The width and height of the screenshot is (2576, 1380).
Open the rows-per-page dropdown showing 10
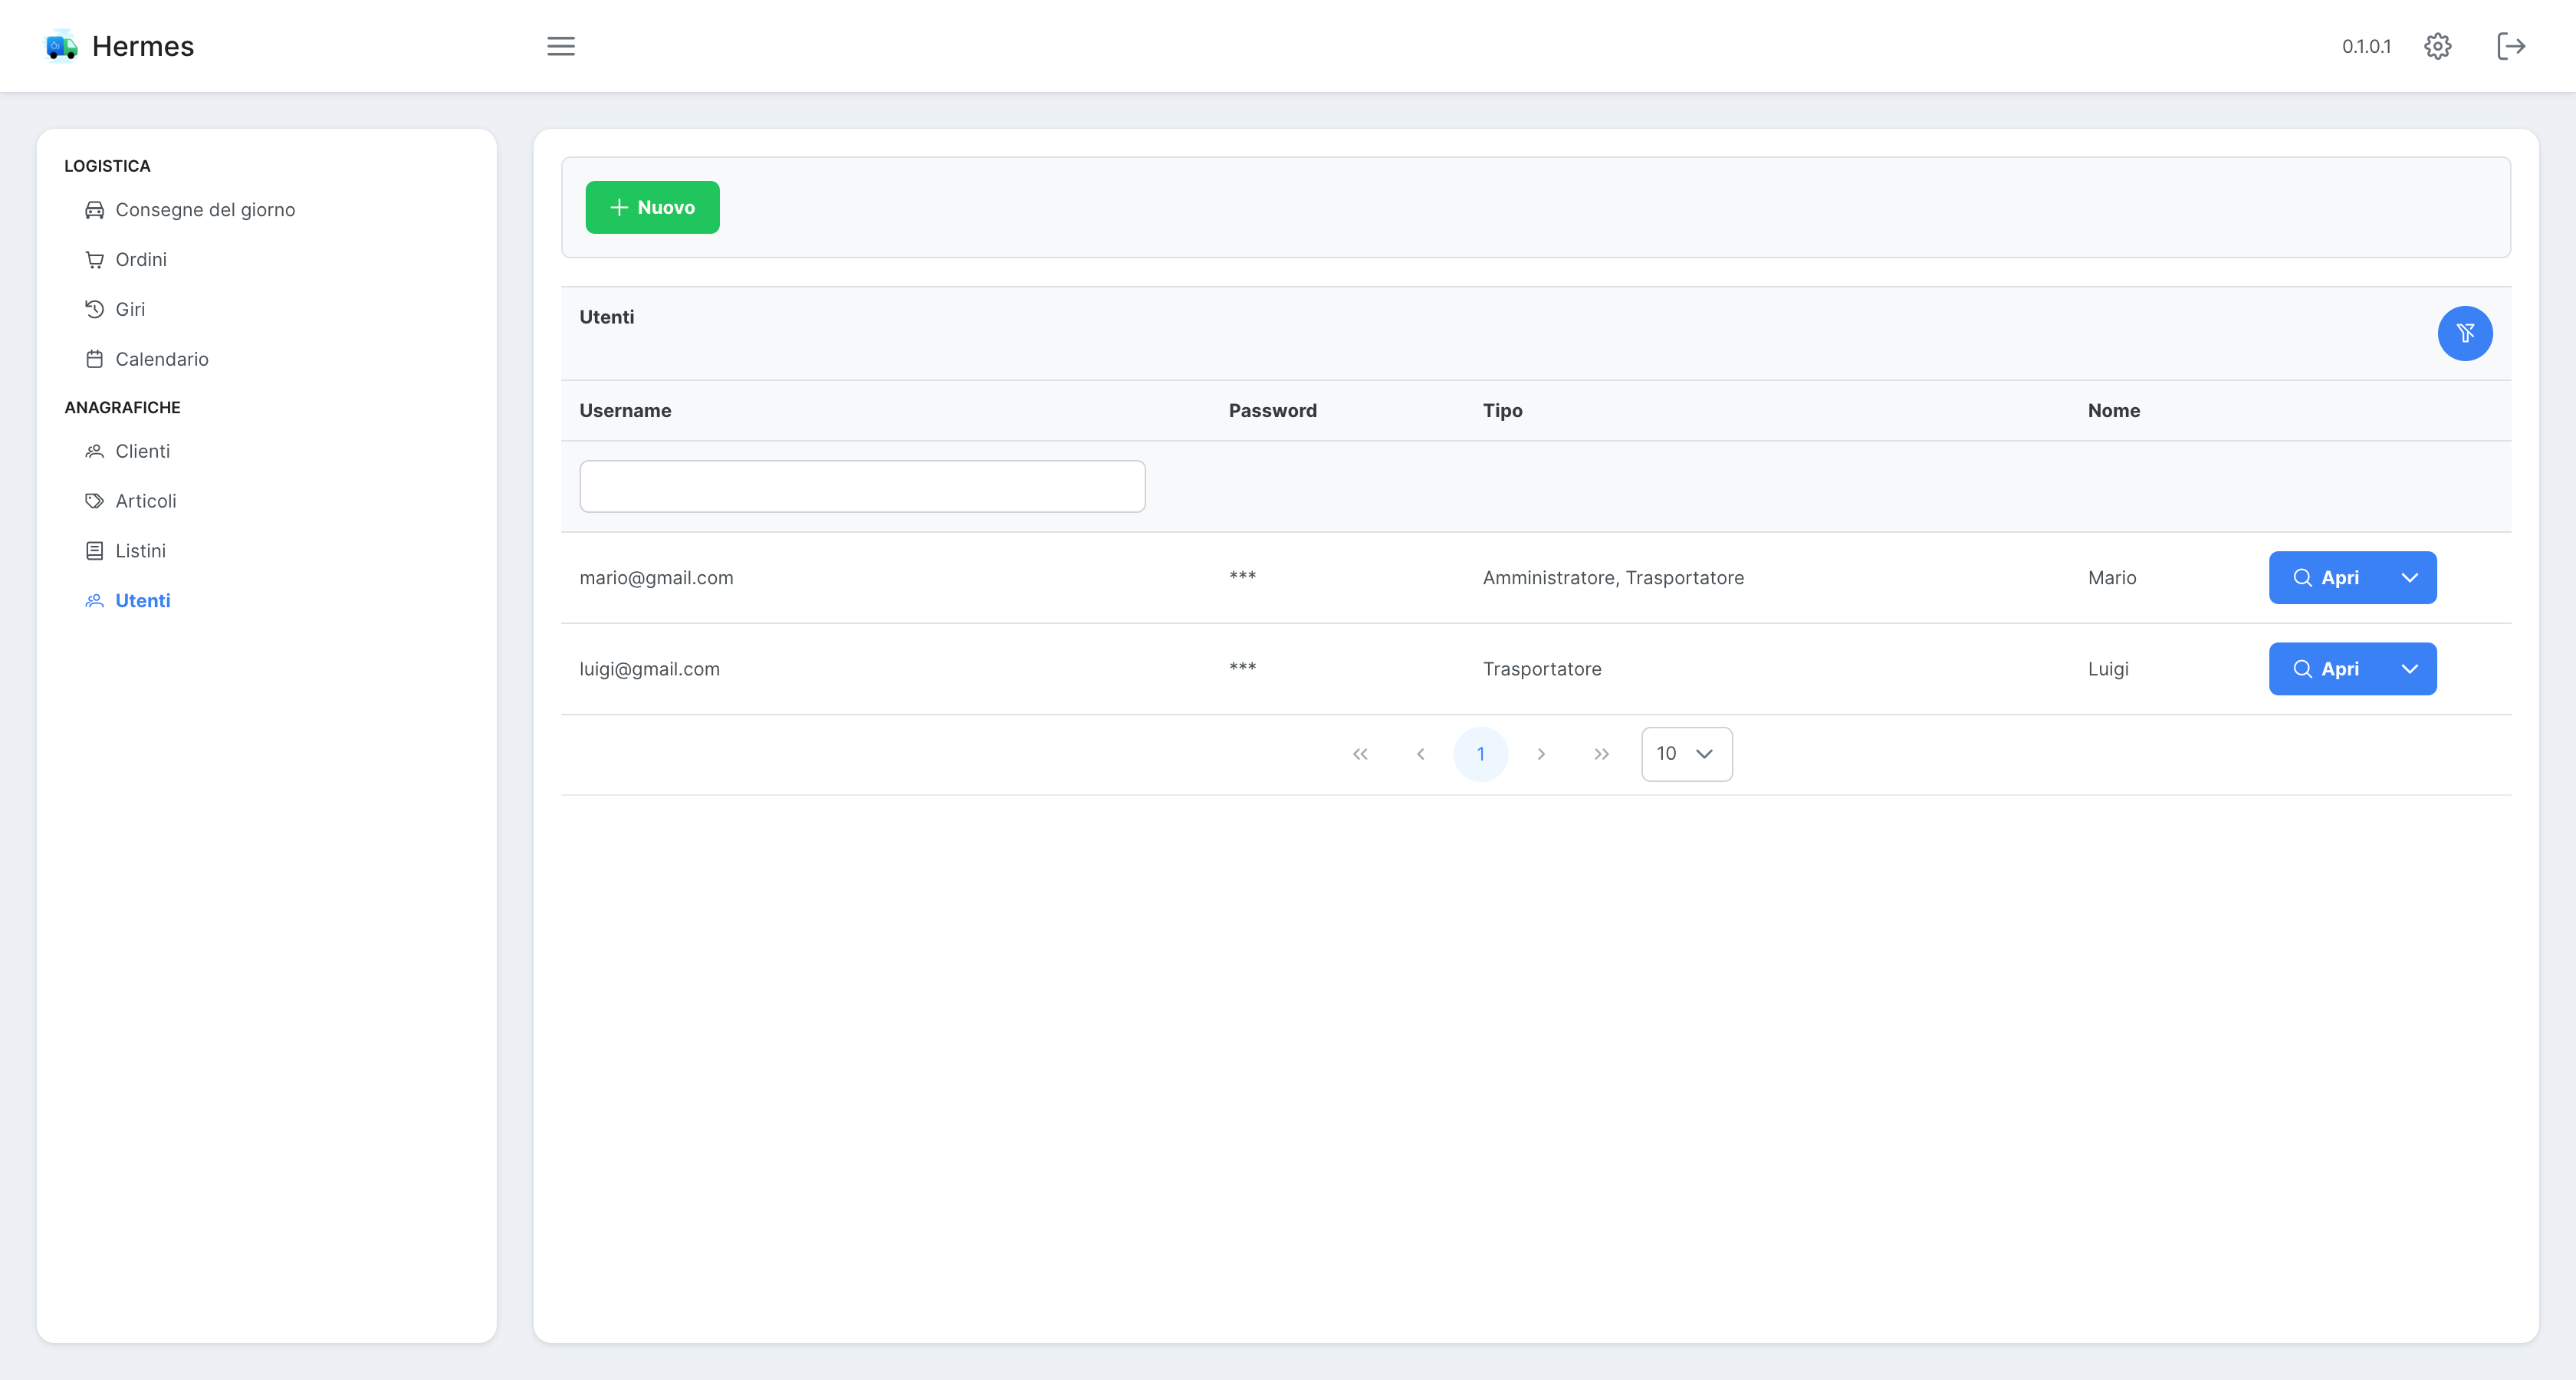pos(1686,754)
